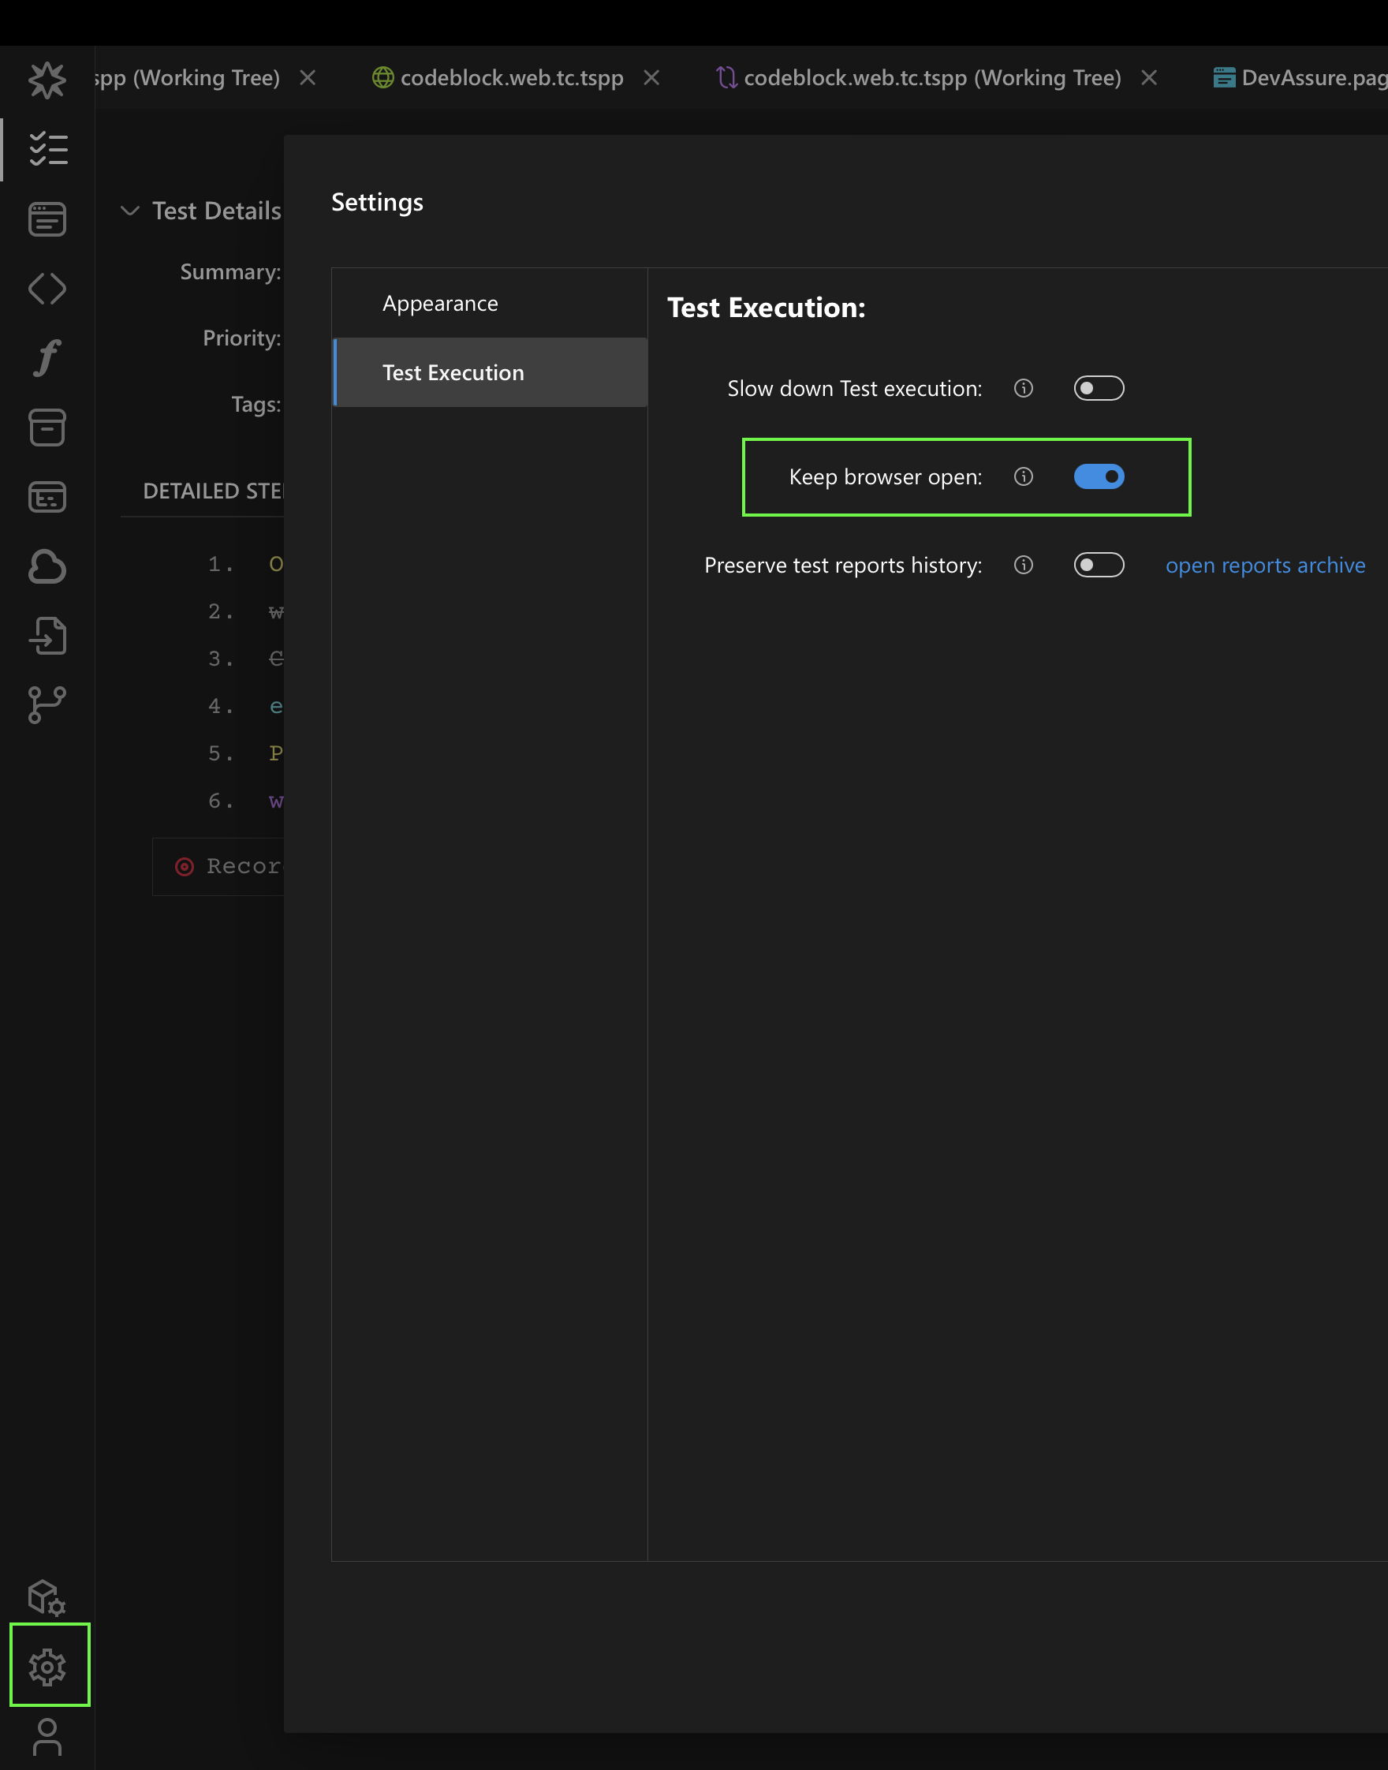Image resolution: width=1388 pixels, height=1770 pixels.
Task: Switch to the codeblock.web.tc.tspp tab
Action: pos(510,78)
